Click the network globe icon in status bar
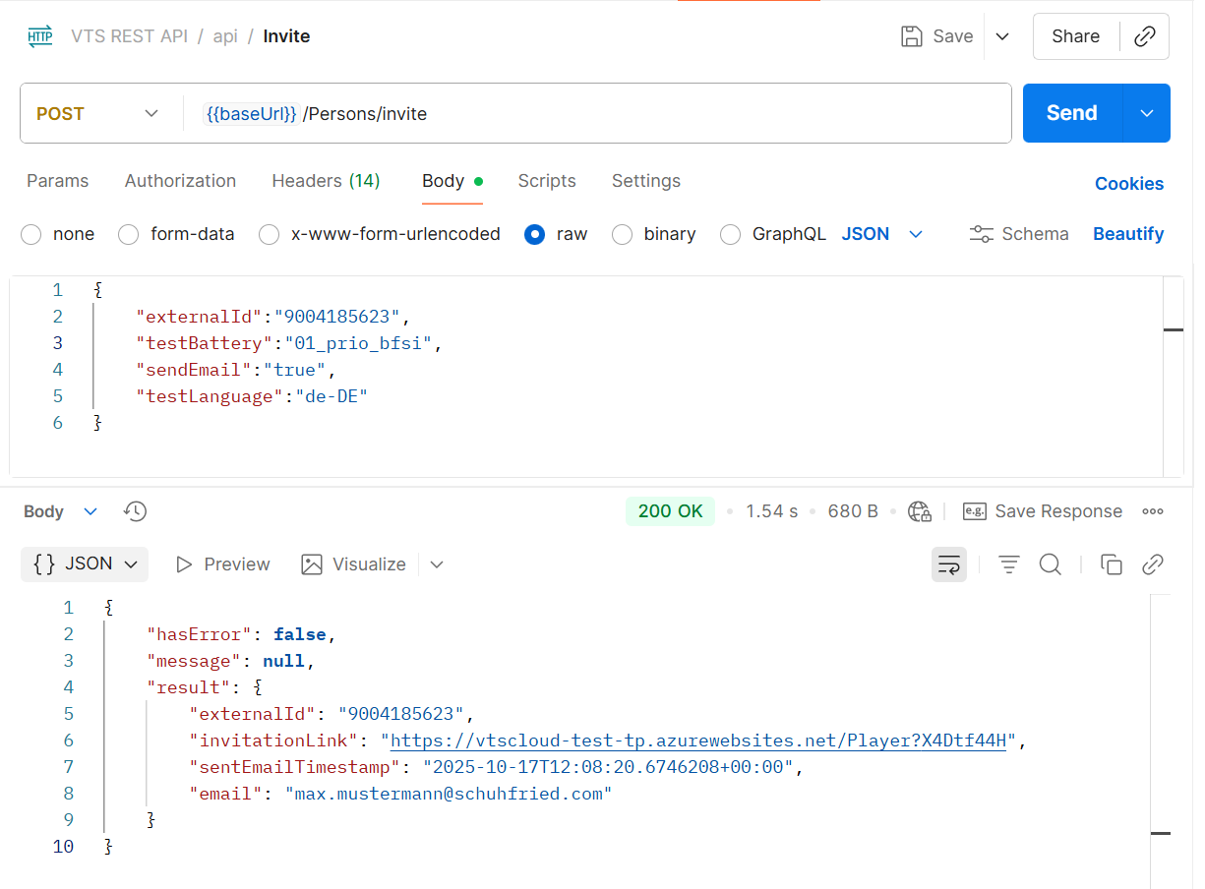Screen dimensions: 1205x889 pos(920,511)
